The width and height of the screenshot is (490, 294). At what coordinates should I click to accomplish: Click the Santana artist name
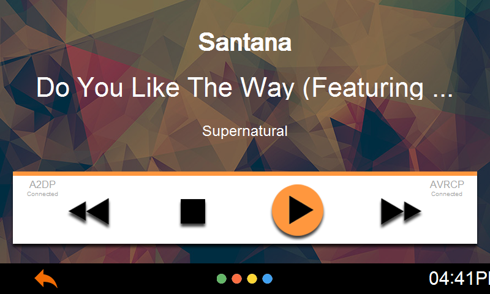tap(245, 42)
